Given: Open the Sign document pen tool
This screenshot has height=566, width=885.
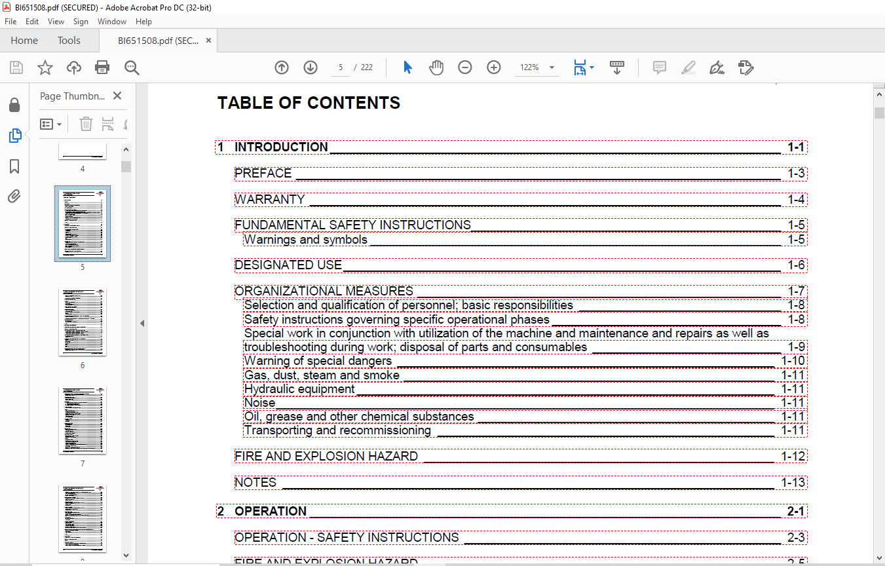Looking at the screenshot, I should point(717,67).
